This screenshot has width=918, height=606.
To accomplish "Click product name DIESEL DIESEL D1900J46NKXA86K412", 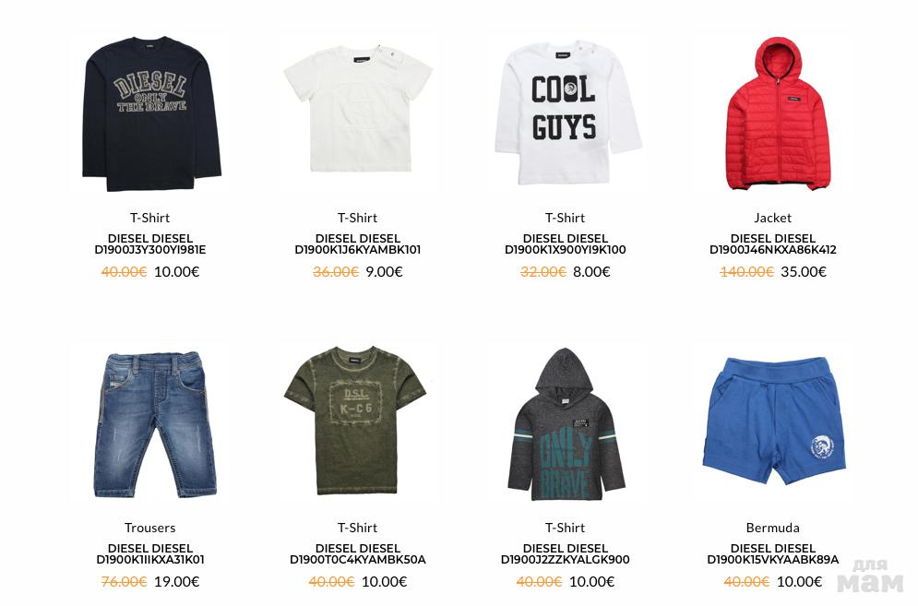I will (x=773, y=244).
